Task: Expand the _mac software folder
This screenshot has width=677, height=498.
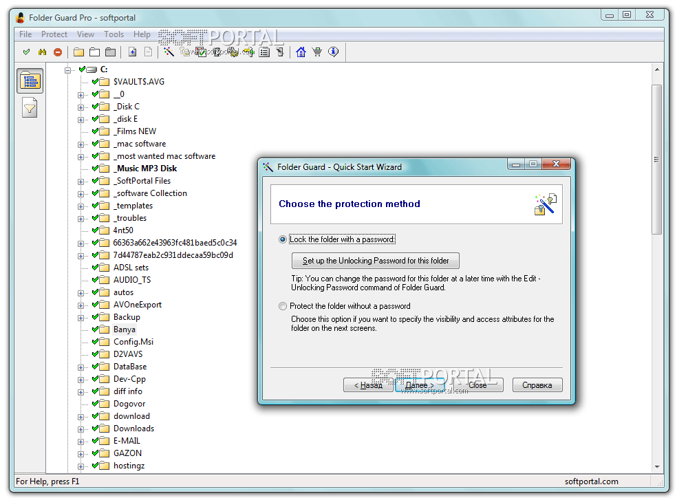Action: click(x=80, y=144)
